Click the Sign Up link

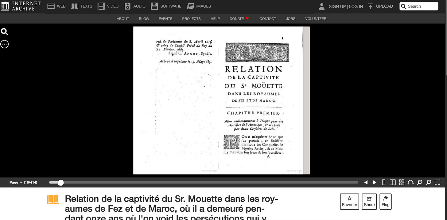[x=337, y=6]
